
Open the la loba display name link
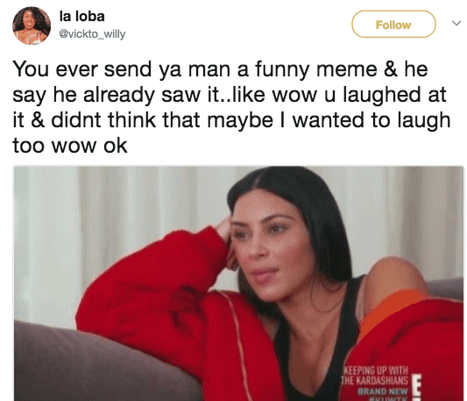point(81,17)
